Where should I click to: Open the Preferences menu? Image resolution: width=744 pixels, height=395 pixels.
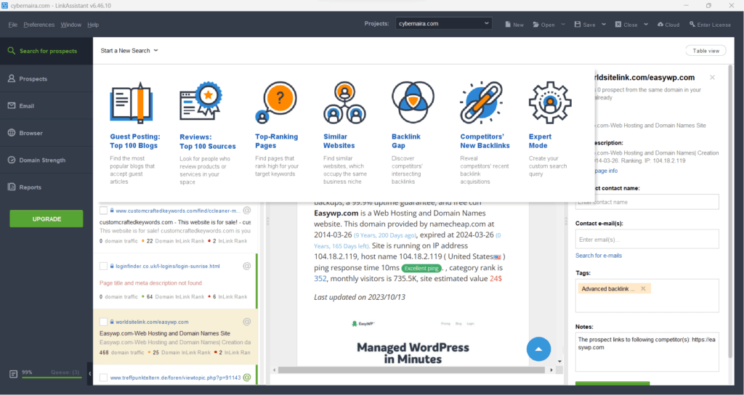[39, 25]
